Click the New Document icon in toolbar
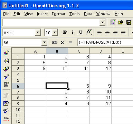This screenshot has width=133, height=124. [x=113, y=22]
